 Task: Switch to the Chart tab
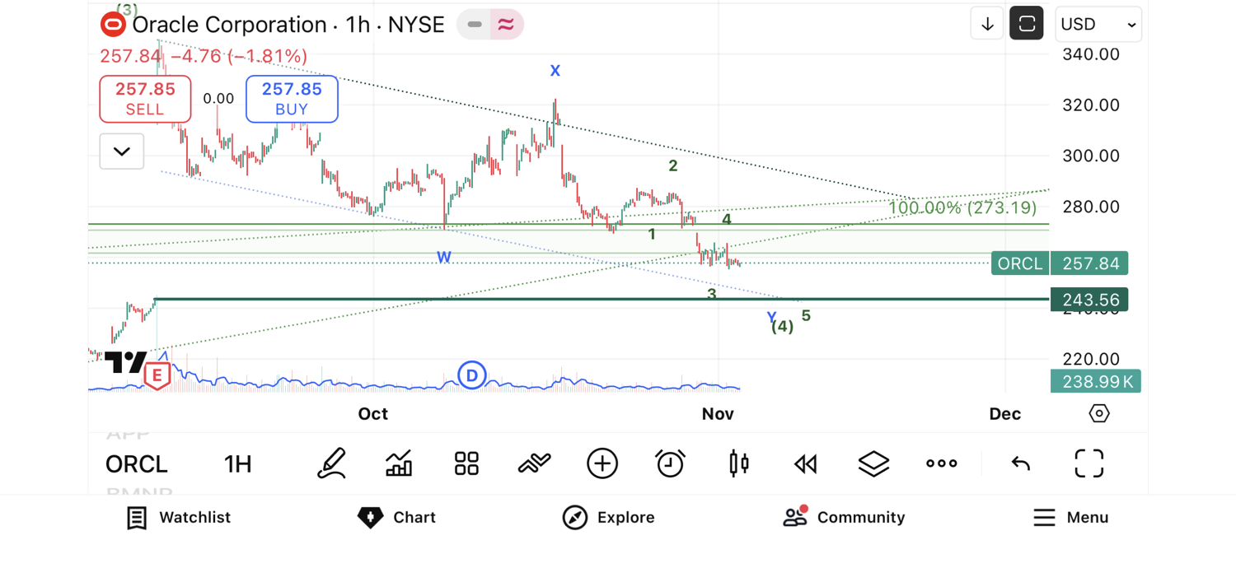396,518
